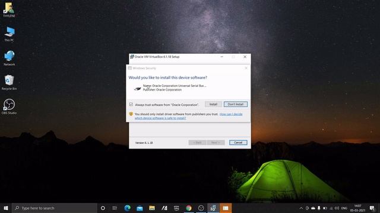Select the Network desktop icon
Image resolution: width=380 pixels, height=213 pixels.
coord(9,58)
